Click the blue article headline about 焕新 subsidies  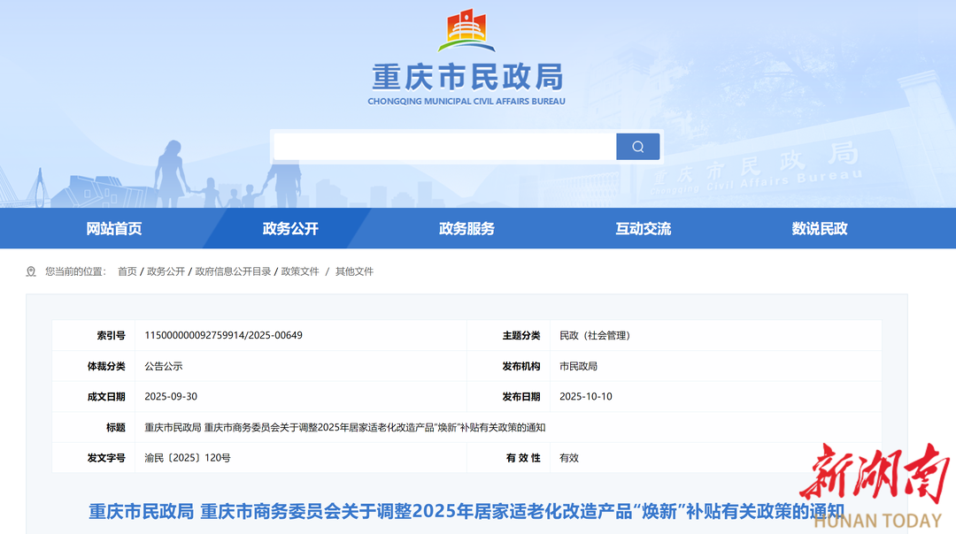pyautogui.click(x=466, y=511)
